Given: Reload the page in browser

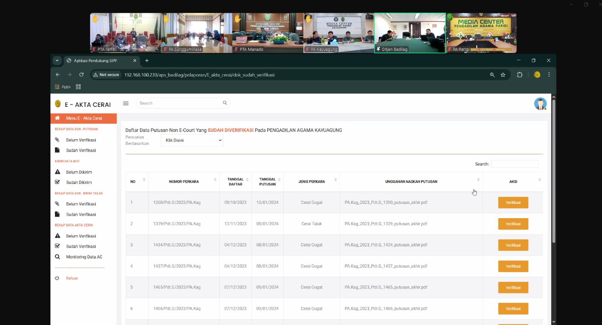Looking at the screenshot, I should click(x=81, y=75).
